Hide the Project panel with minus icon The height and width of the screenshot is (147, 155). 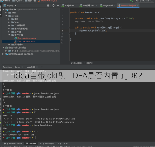tap(58, 6)
